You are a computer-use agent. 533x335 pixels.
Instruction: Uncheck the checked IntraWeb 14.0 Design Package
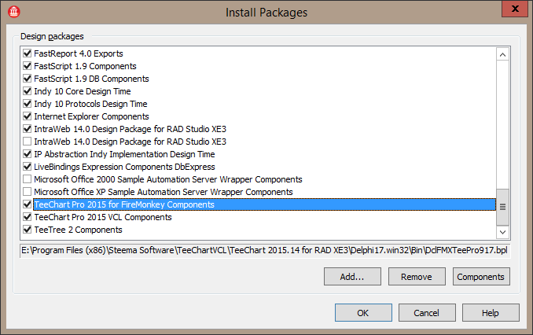28,129
